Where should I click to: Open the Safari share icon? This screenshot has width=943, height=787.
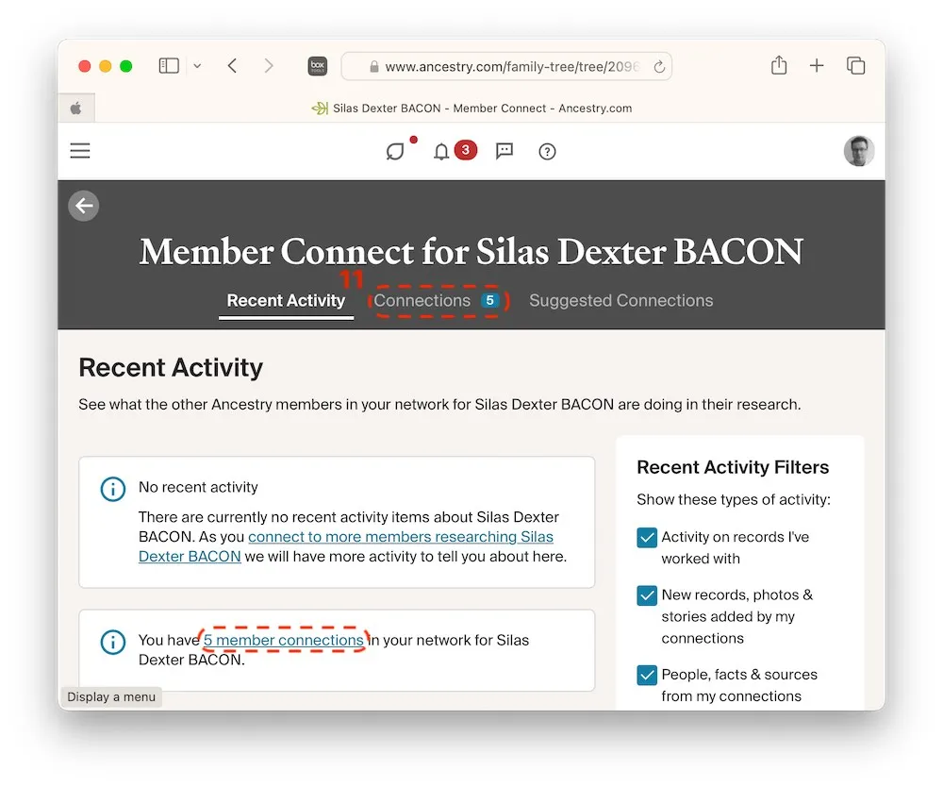coord(779,65)
